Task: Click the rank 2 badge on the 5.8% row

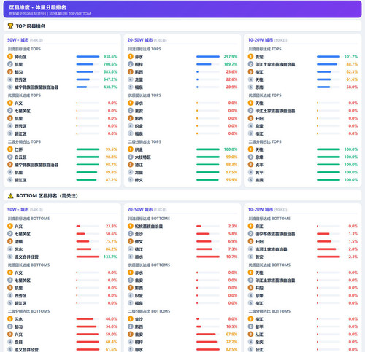Action: pyautogui.click(x=131, y=234)
